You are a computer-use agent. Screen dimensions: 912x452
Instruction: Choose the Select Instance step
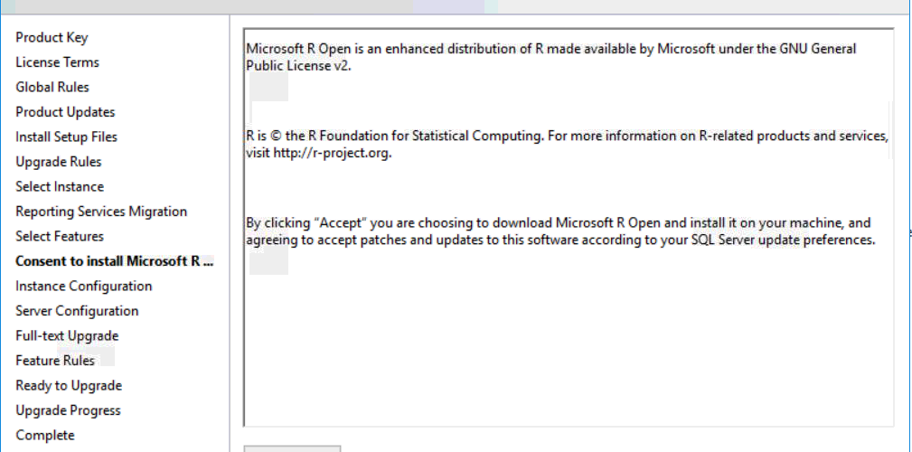[60, 187]
